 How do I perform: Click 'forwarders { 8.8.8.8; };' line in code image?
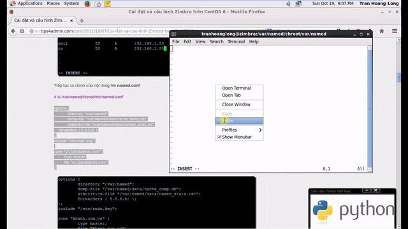coord(107,199)
